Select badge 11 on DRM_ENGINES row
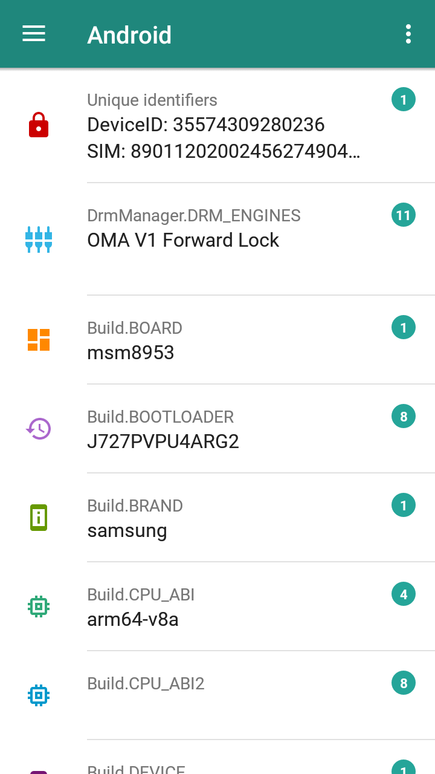Image resolution: width=435 pixels, height=774 pixels. [404, 215]
